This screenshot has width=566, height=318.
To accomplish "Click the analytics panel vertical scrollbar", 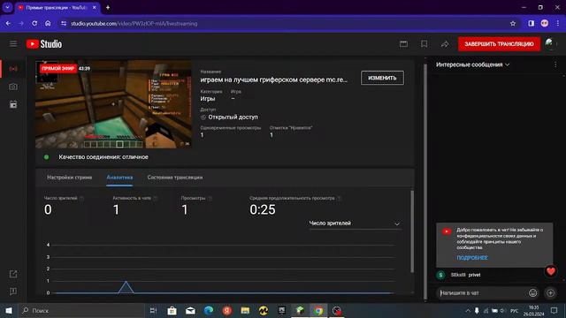I will (x=412, y=231).
